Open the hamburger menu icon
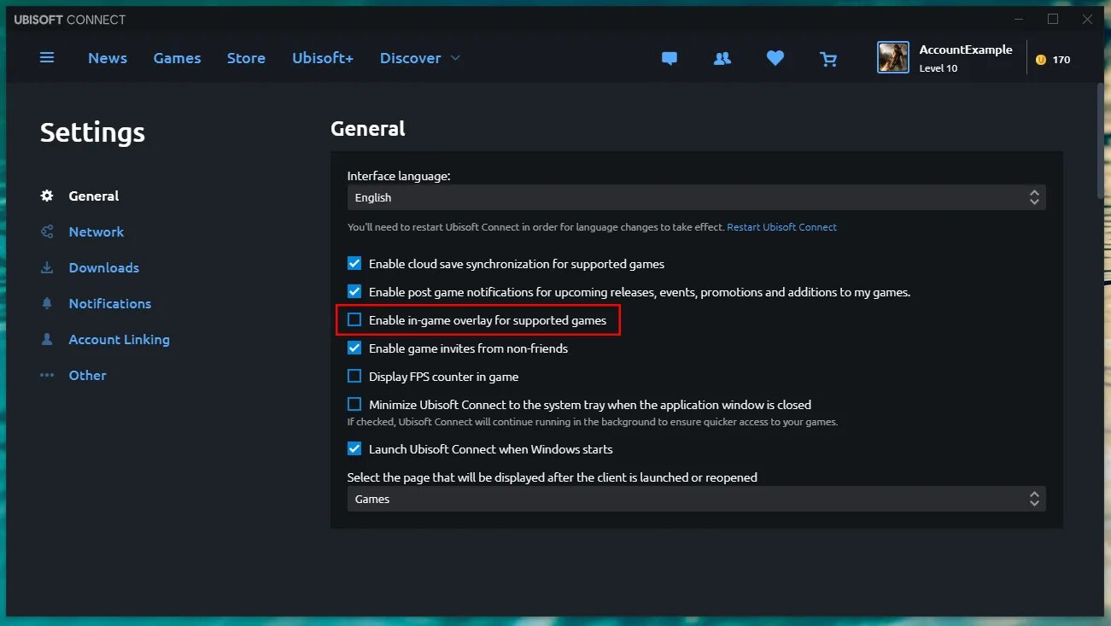This screenshot has width=1111, height=626. pos(47,58)
